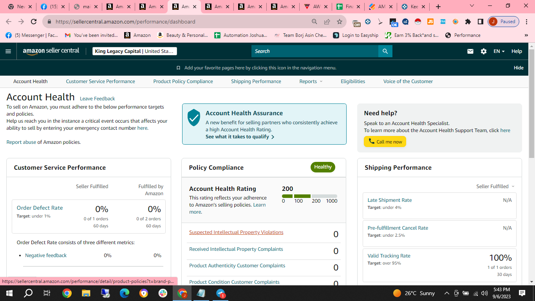Open the Leave Feedback link
This screenshot has height=301, width=535.
tap(98, 99)
